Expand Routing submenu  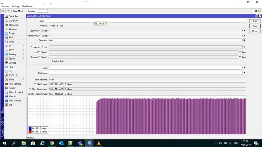(x=24, y=54)
